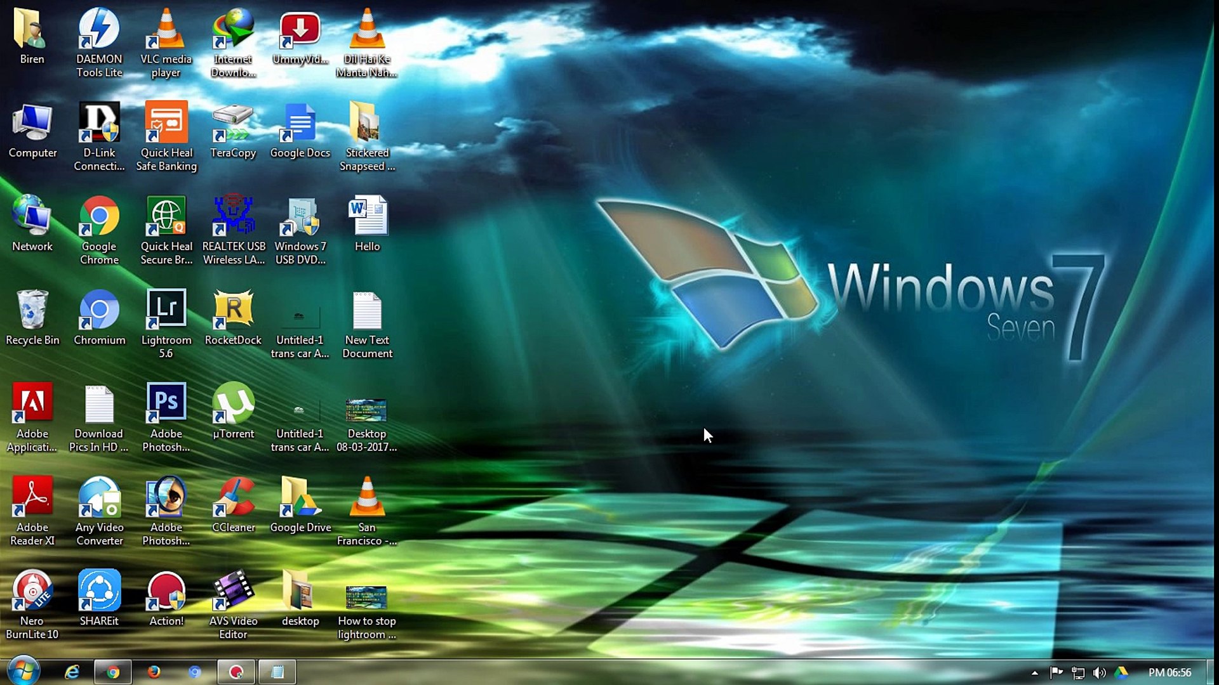Select the VLC media player desktop icon
The height and width of the screenshot is (685, 1219).
coord(166,30)
